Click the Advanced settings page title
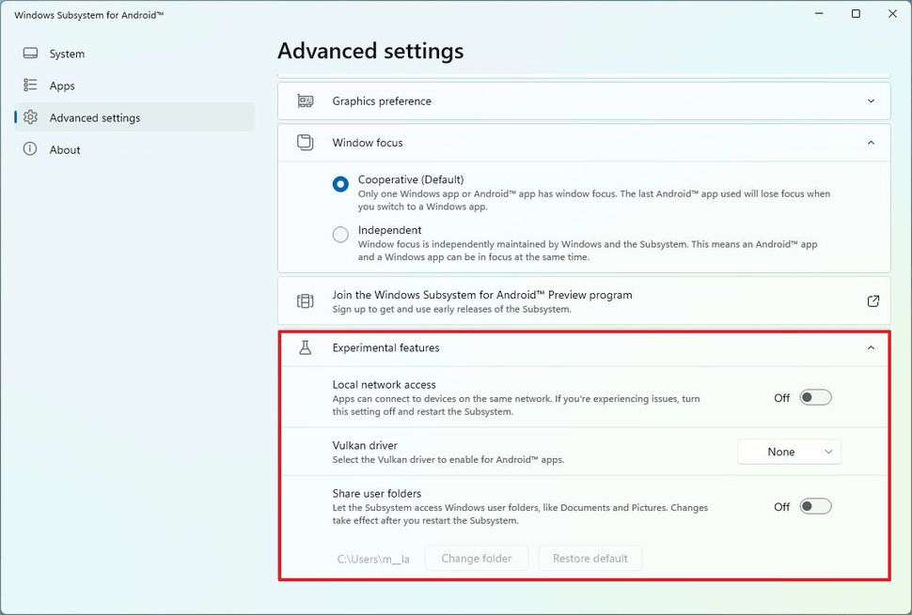 370,51
